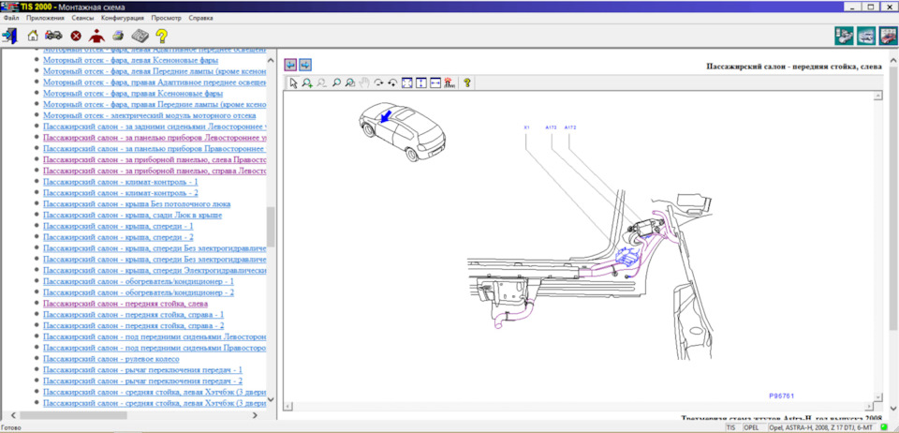Fit the diagram to the full window
The width and height of the screenshot is (899, 433).
pos(407,82)
